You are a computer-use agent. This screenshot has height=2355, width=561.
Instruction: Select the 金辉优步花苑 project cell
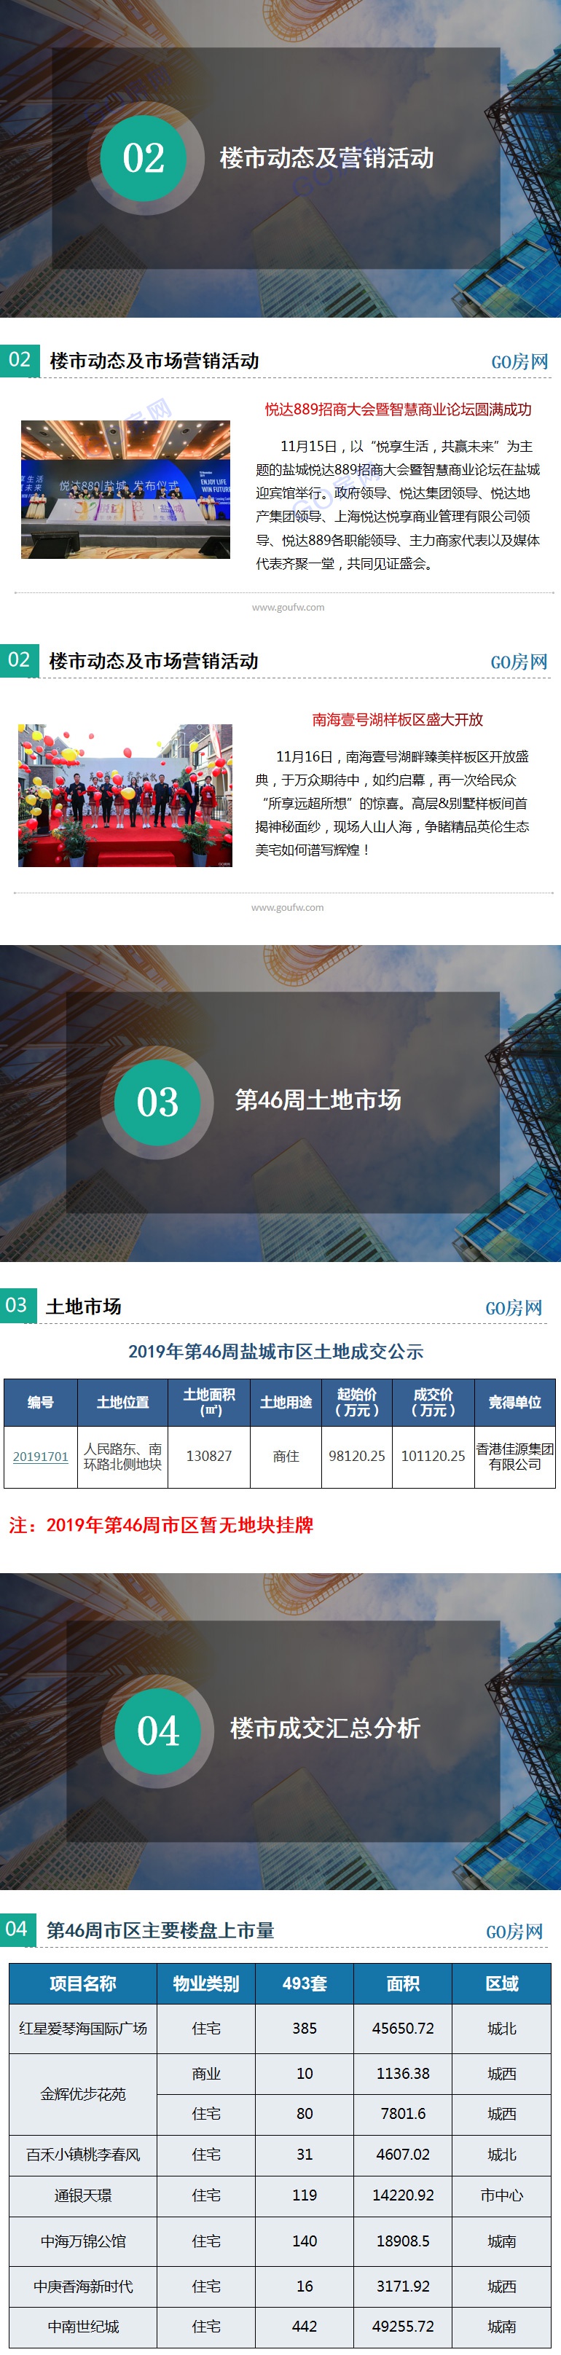83,2093
